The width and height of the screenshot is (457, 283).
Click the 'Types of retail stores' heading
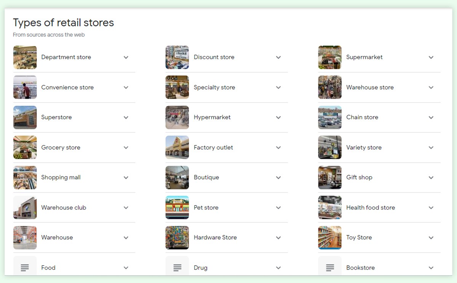pos(63,23)
